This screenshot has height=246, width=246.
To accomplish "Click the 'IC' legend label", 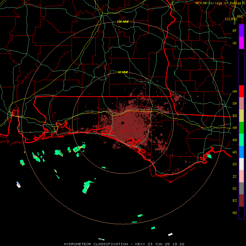I will pyautogui.click(x=235, y=177).
